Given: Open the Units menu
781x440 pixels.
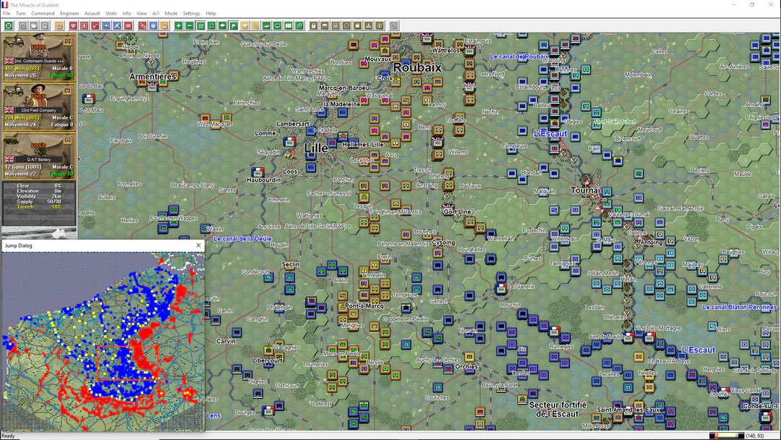Looking at the screenshot, I should pos(111,14).
